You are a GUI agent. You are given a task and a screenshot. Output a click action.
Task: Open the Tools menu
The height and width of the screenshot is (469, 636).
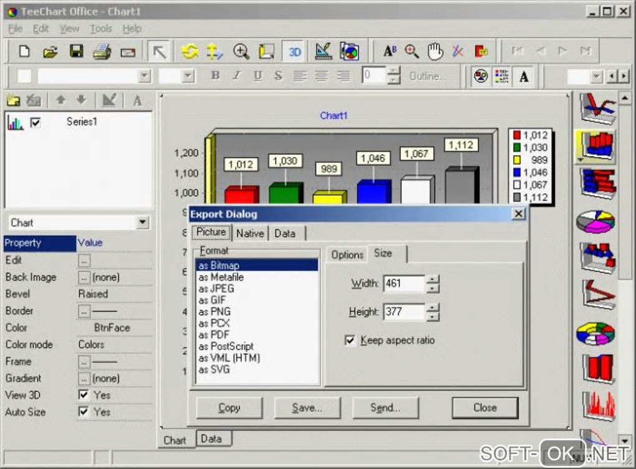100,29
